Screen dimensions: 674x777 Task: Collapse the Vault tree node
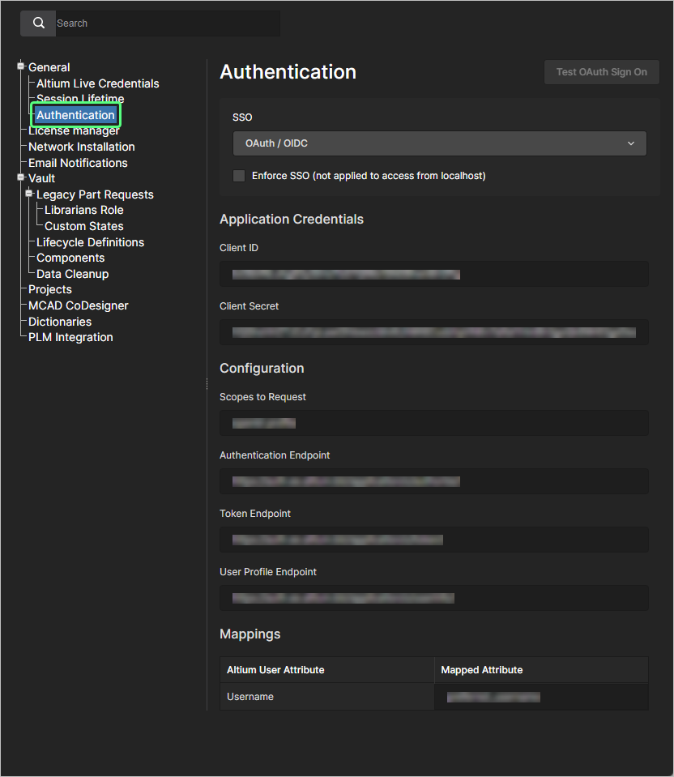click(x=21, y=177)
